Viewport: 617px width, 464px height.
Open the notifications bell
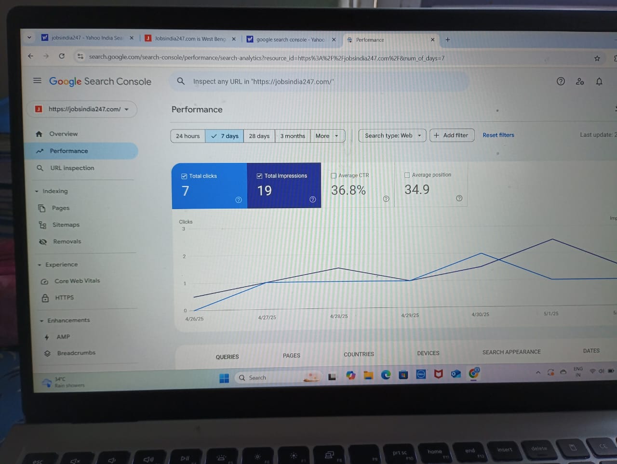[x=599, y=81]
